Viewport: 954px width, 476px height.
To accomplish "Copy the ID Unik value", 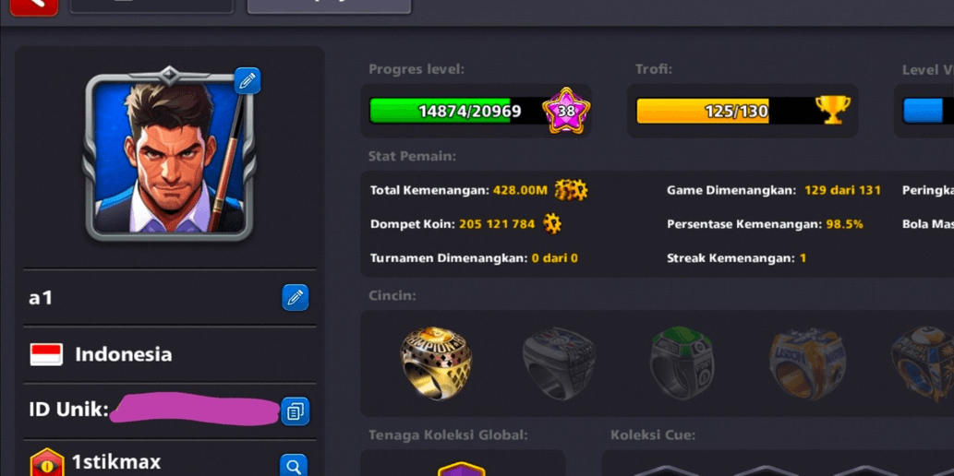I will click(296, 411).
